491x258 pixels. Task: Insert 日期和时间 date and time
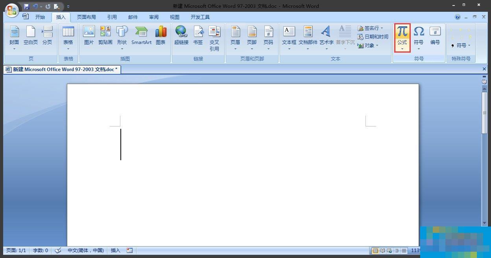click(373, 37)
